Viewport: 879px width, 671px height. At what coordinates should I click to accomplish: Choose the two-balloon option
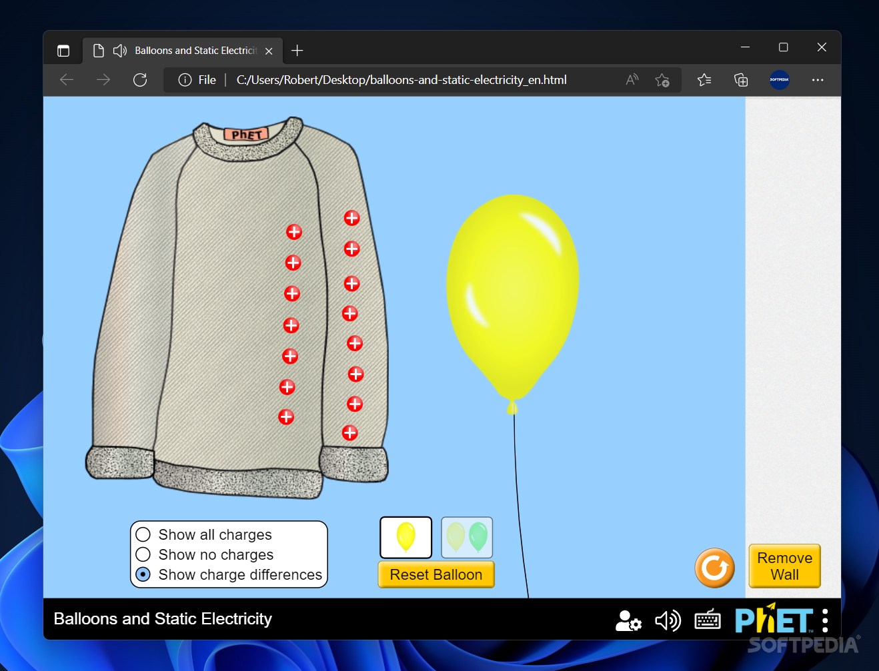[467, 537]
